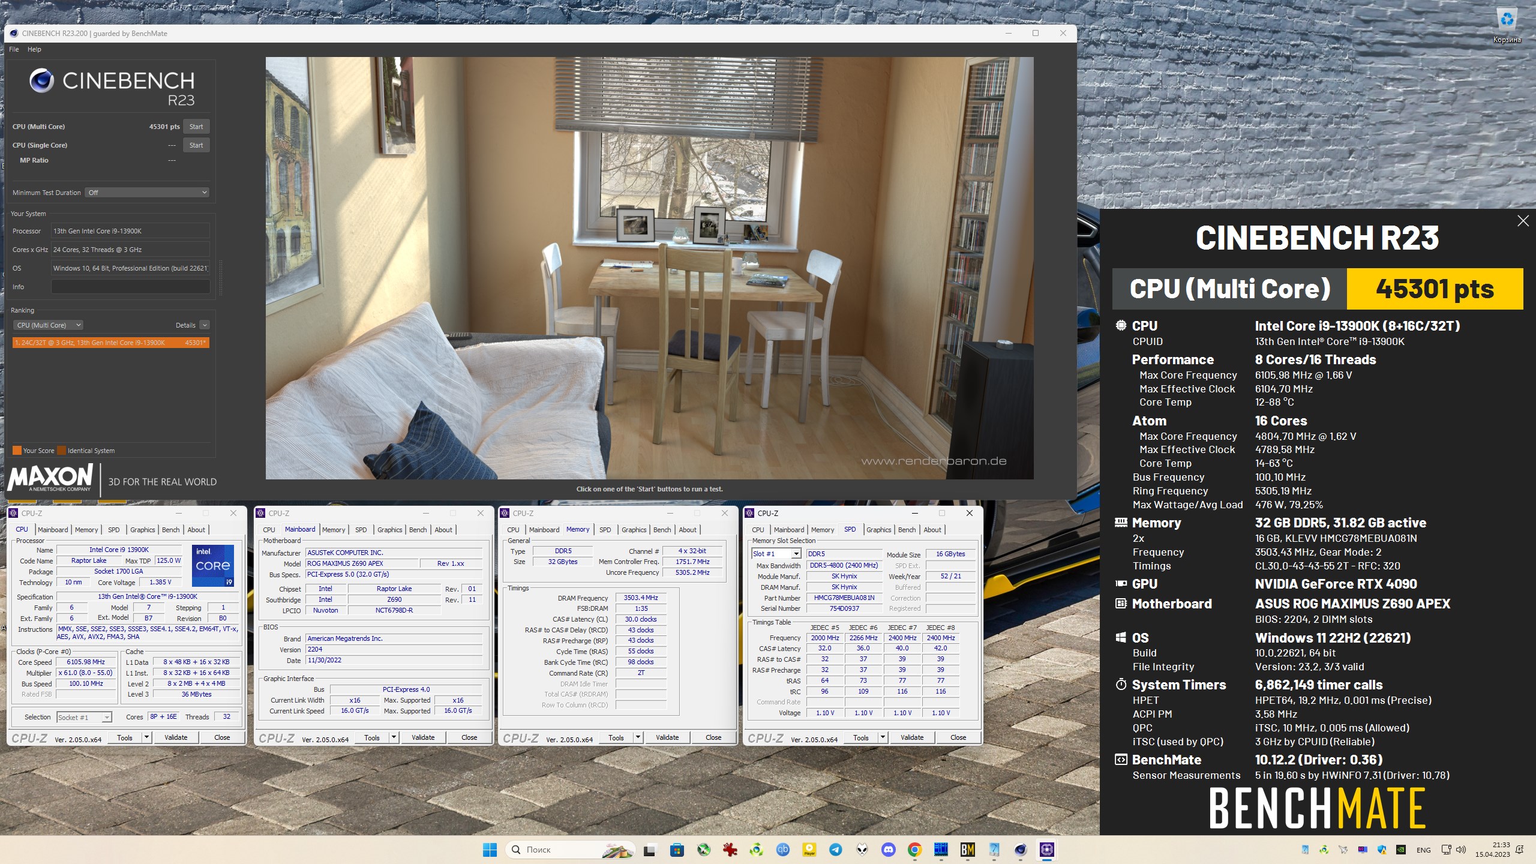The width and height of the screenshot is (1536, 864).
Task: Open the Cinebench Help menu
Action: tap(34, 49)
